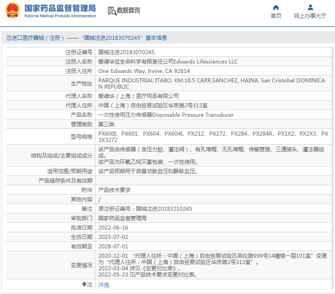Viewport: 335px width, 294px height.
Task: Select the 变更情况 row label
Action: (82, 265)
